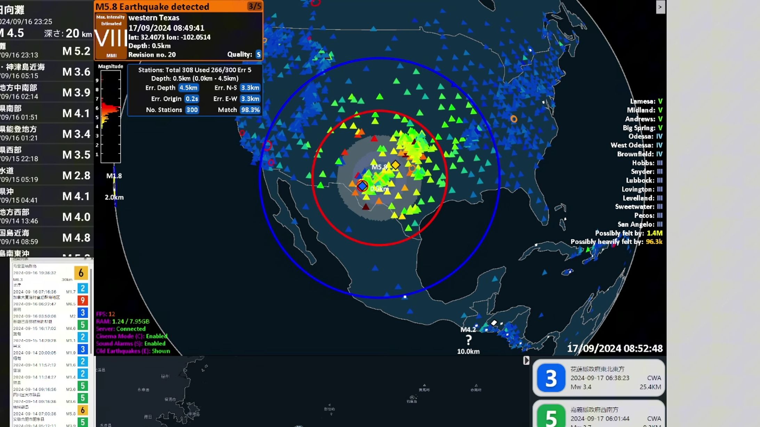
Task: Select the M 4.0 row dated 09/14 13:46
Action: (47, 216)
